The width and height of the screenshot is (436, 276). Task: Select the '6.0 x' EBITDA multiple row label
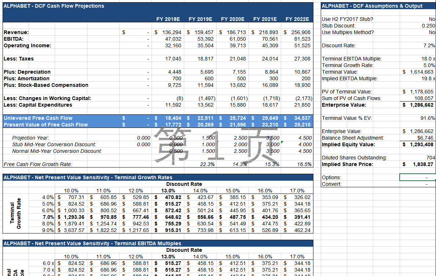pyautogui.click(x=48, y=263)
